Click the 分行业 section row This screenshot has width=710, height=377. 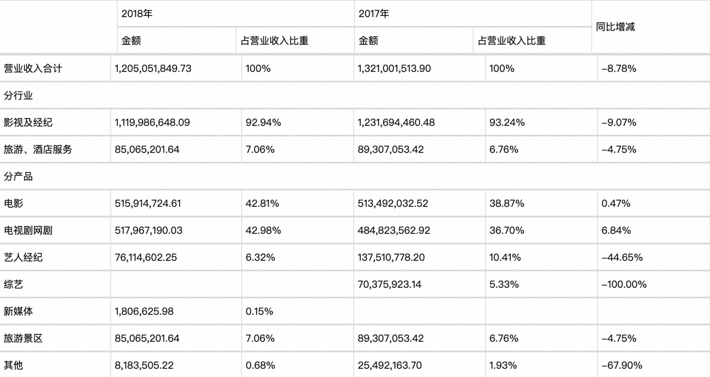tap(18, 96)
